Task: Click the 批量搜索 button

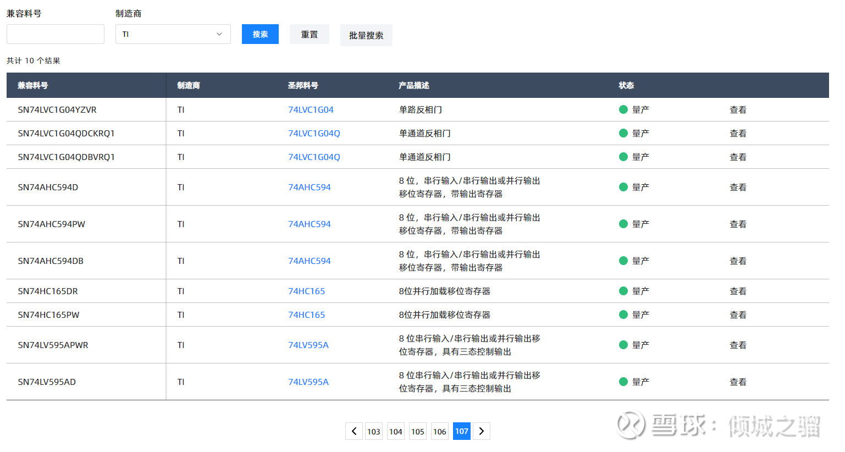Action: pyautogui.click(x=366, y=35)
